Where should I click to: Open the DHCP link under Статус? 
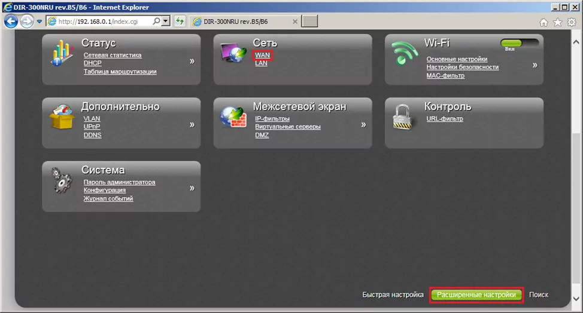(92, 63)
